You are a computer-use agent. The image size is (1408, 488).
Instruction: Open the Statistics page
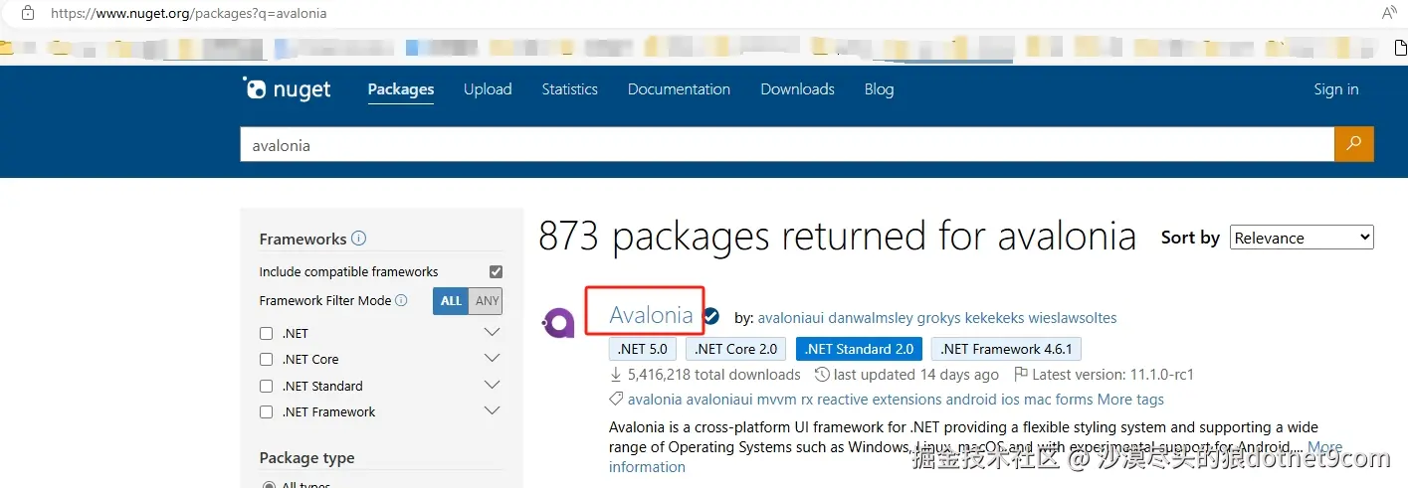pyautogui.click(x=570, y=89)
